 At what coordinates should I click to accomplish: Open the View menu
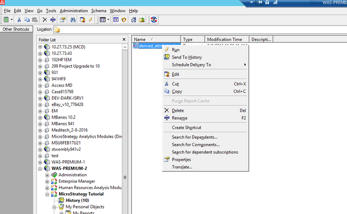(29, 10)
